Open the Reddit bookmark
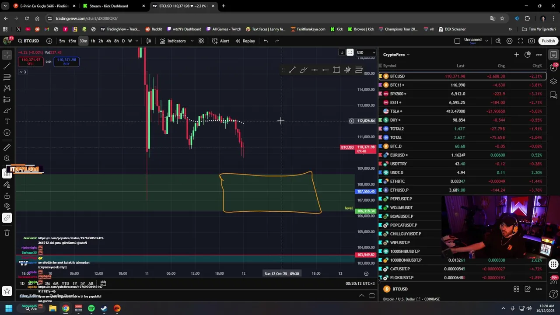 [x=154, y=29]
